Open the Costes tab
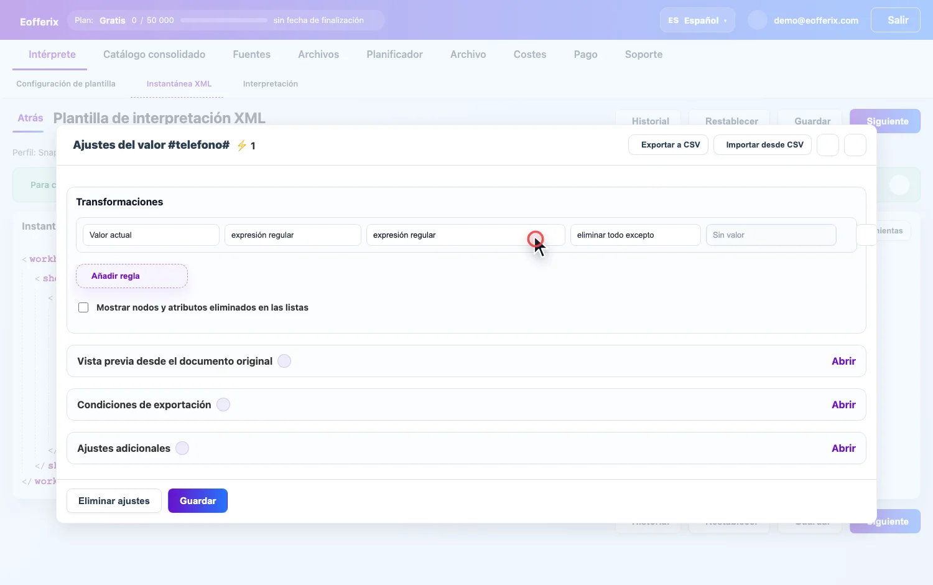 (x=530, y=55)
